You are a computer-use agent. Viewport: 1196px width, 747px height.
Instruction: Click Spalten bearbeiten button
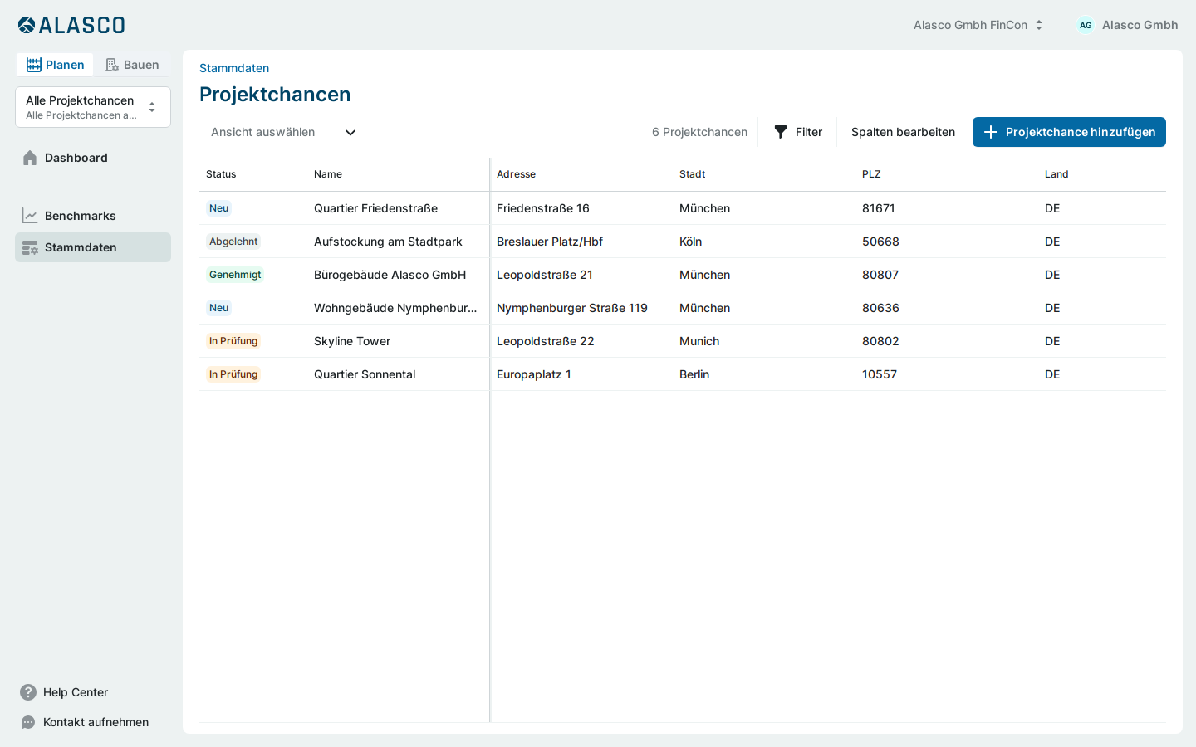pos(903,132)
